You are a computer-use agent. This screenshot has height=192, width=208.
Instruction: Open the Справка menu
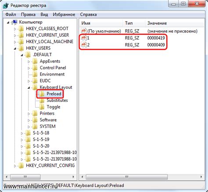(x=88, y=14)
